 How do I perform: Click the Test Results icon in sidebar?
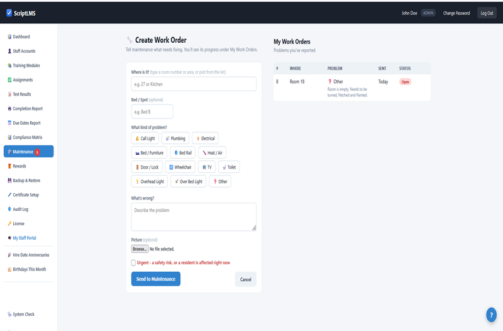point(9,94)
